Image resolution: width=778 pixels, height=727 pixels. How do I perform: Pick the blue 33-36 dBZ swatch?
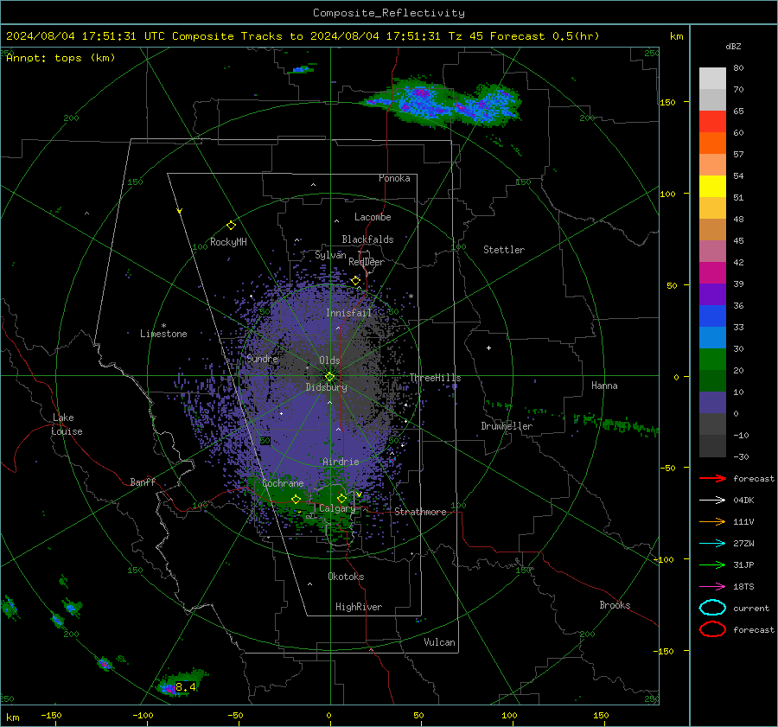pyautogui.click(x=712, y=316)
